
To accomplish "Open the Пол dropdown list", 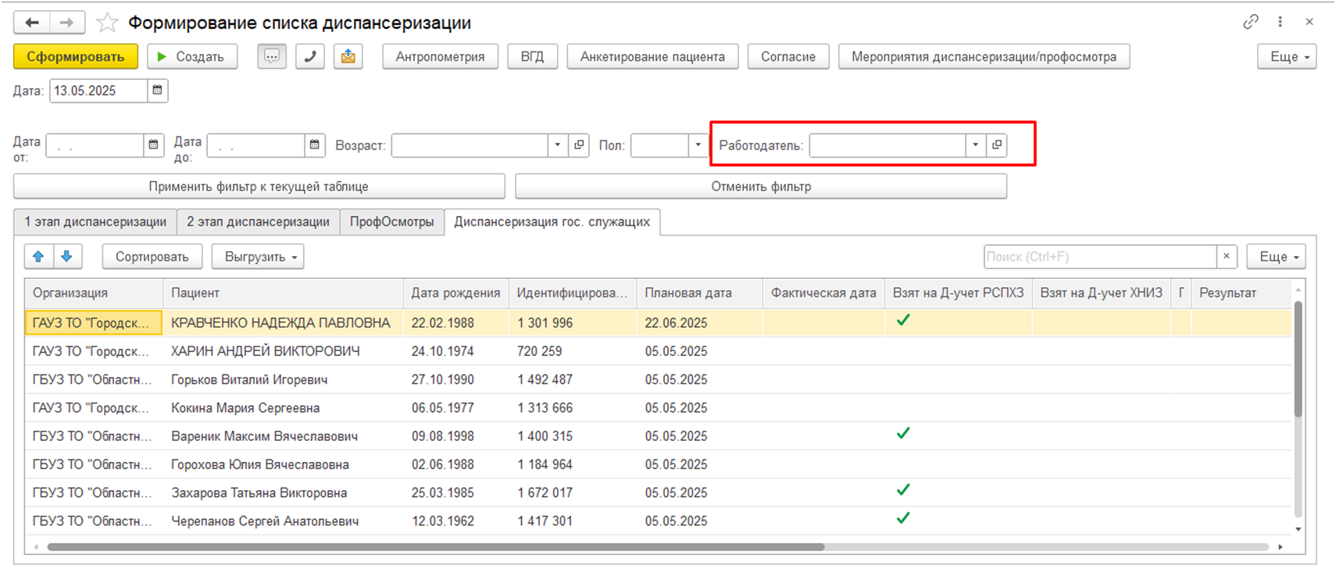I will pos(698,145).
